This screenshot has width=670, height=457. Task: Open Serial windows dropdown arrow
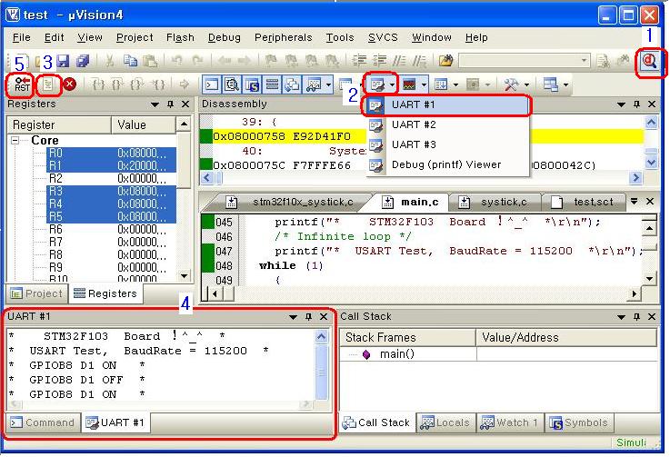click(x=392, y=84)
